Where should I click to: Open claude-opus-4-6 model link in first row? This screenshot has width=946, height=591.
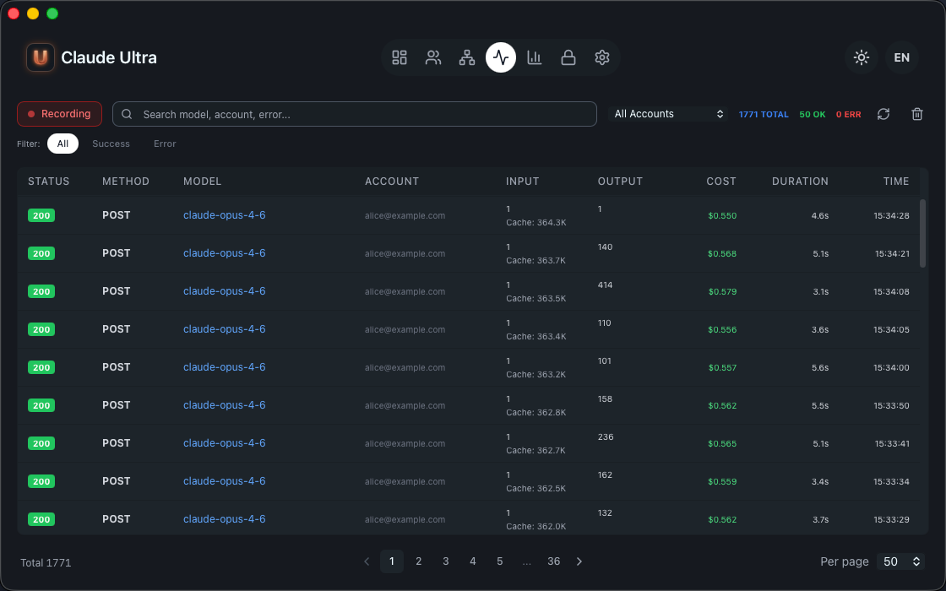[x=224, y=215]
